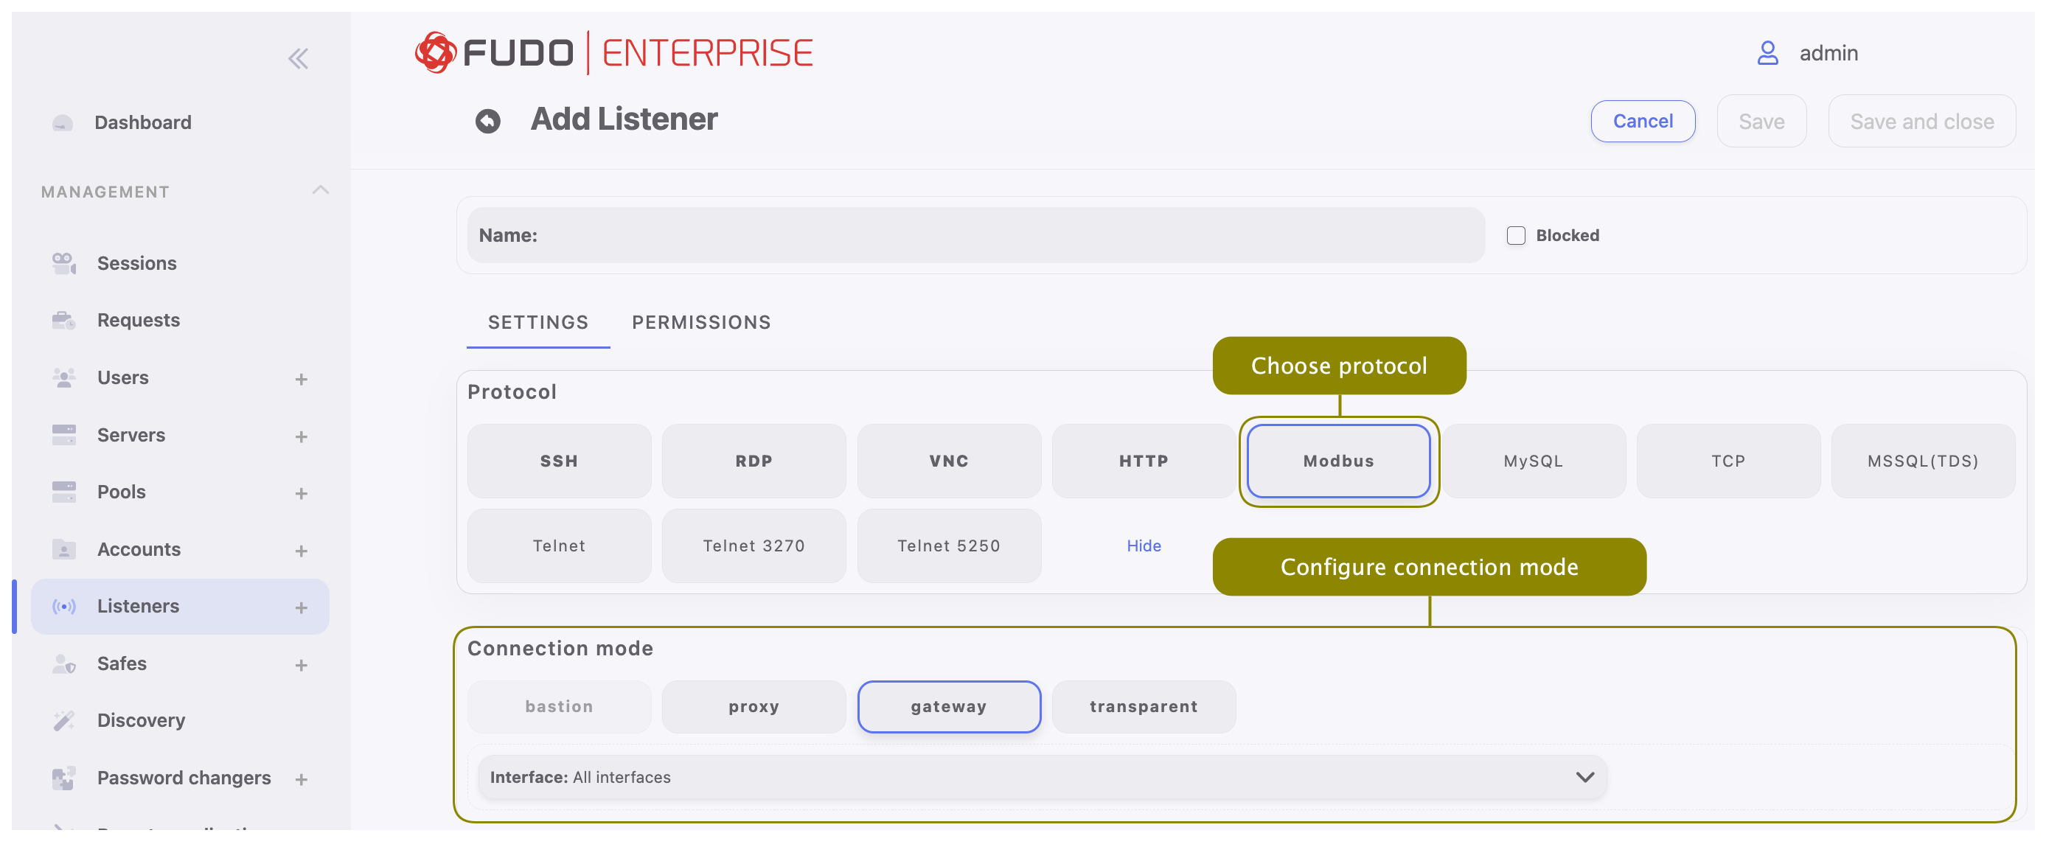Open the Sessions section in the sidebar
Screen dimensions: 2046x847
point(136,262)
